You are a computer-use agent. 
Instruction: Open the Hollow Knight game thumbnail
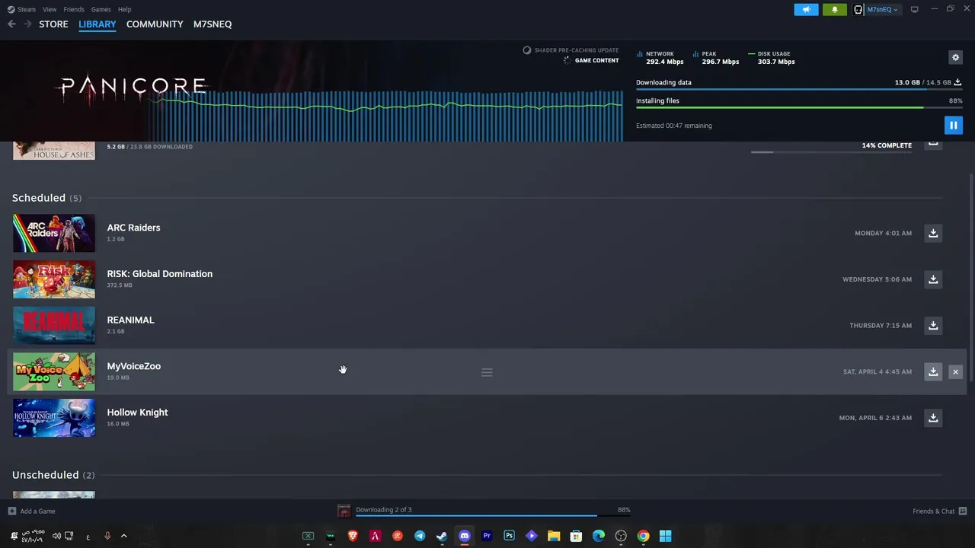[54, 418]
